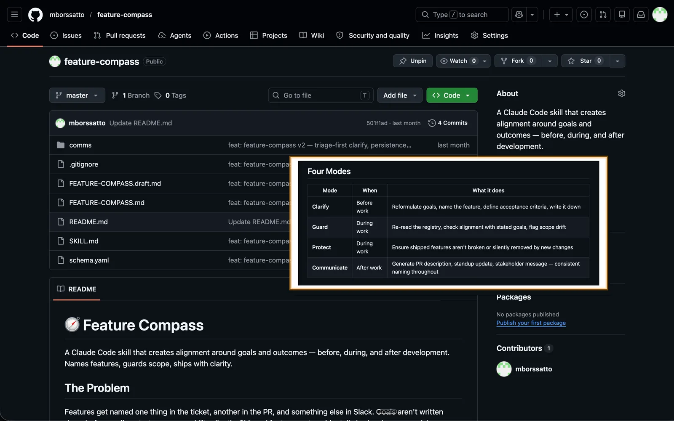Open mborssatto contributor avatar
The image size is (674, 421).
point(504,369)
